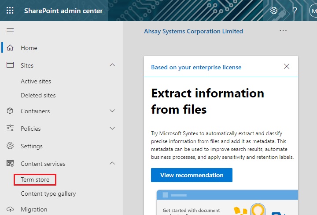Open the more options ellipsis

coord(283,31)
